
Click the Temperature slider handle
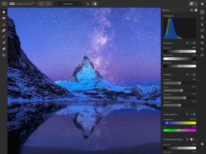pyautogui.click(x=167, y=123)
